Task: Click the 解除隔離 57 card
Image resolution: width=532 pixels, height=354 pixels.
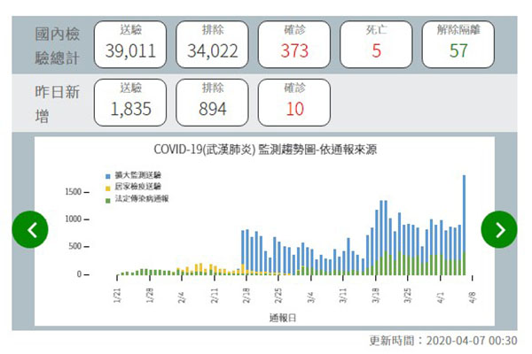Action: coord(458,42)
